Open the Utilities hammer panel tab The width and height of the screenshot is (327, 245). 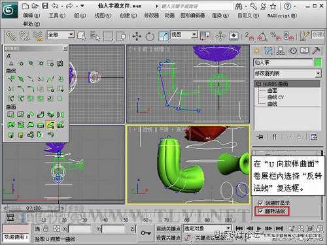tap(316, 51)
